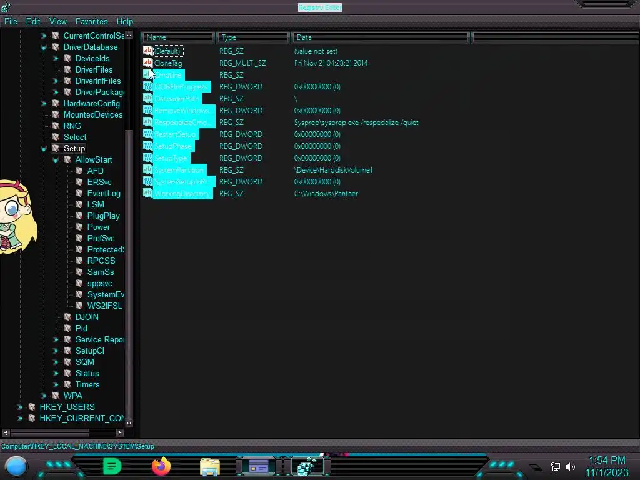Sort values by Data column header
640x480 pixels.
[380, 37]
